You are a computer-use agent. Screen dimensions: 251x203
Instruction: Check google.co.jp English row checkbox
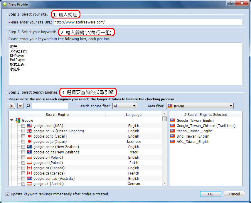pyautogui.click(x=23, y=136)
